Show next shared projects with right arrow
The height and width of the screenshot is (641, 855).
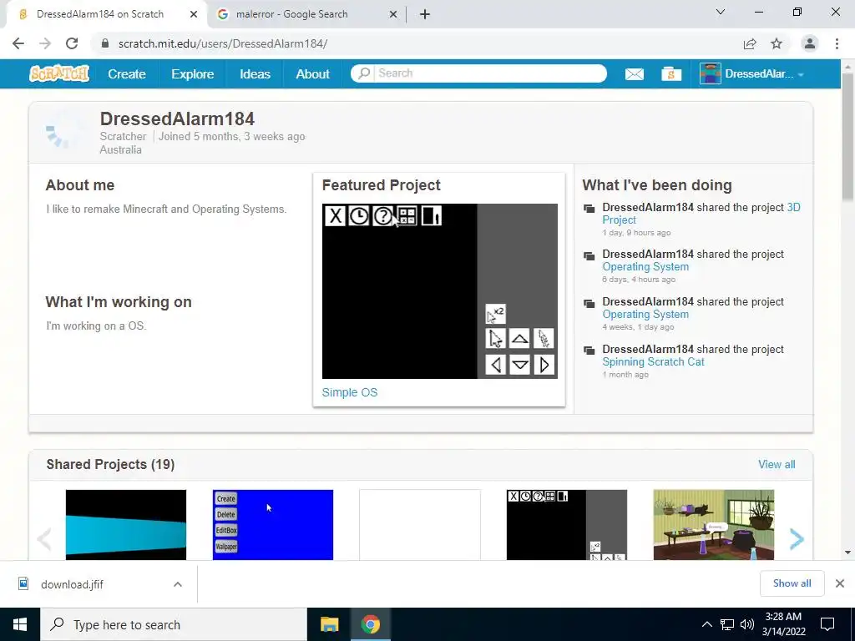[x=796, y=539]
